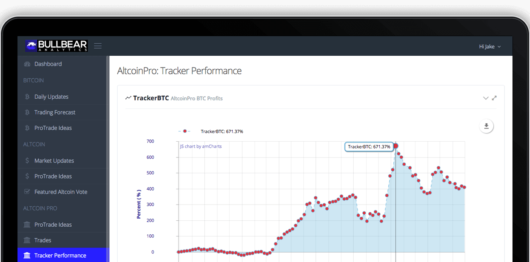The width and height of the screenshot is (530, 262).
Task: Select the Tracker Performance sidebar item
Action: click(60, 255)
